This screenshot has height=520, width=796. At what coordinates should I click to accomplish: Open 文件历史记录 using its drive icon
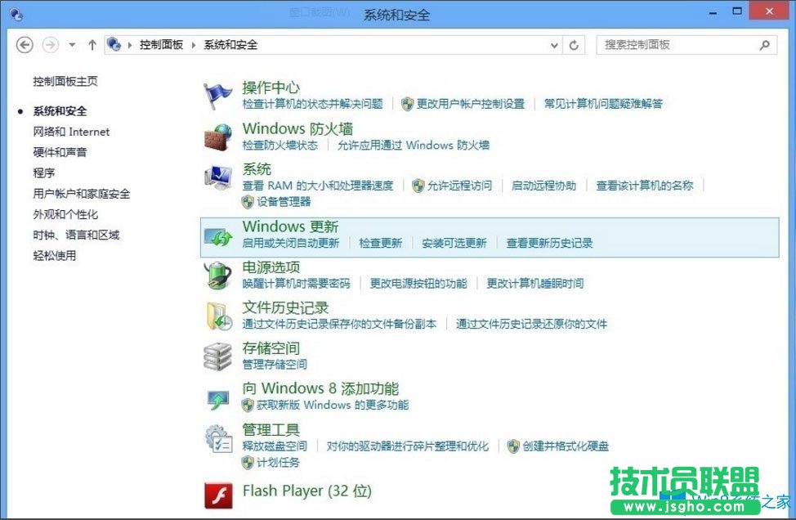[218, 316]
